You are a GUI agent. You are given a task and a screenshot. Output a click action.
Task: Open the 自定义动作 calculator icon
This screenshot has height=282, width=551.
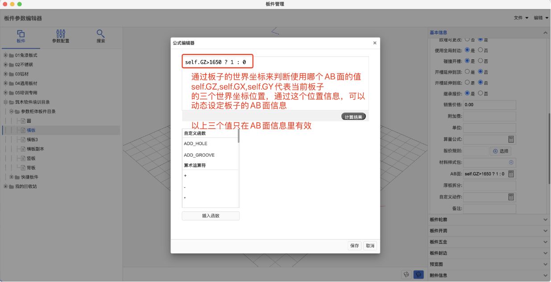(511, 196)
